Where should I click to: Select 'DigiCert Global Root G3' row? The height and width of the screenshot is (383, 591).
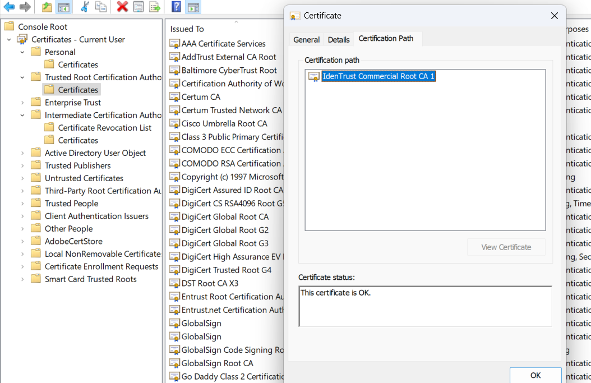tap(225, 243)
